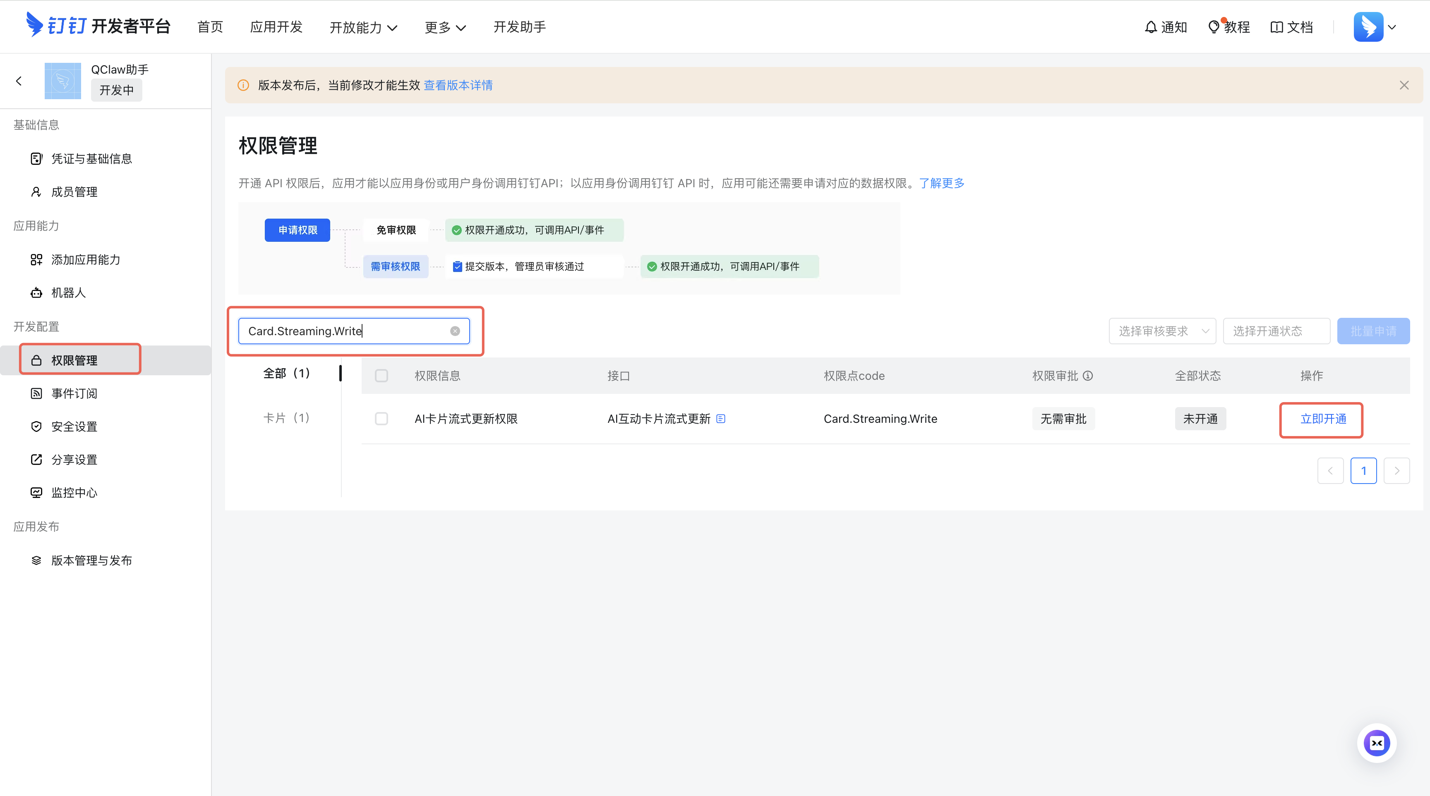Click the permission search input field
The image size is (1430, 796).
pos(344,331)
